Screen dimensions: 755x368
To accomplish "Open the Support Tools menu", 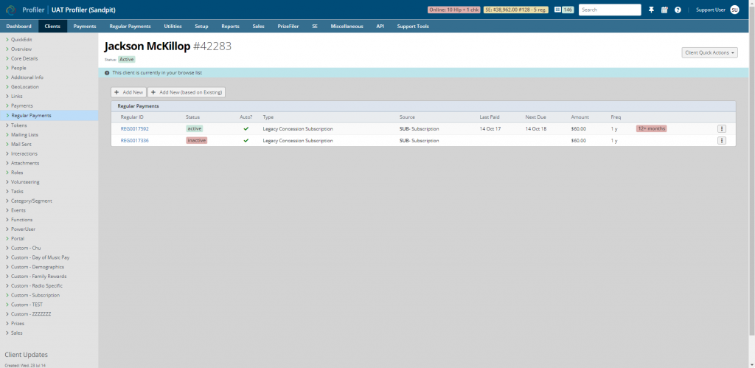I will (x=413, y=26).
